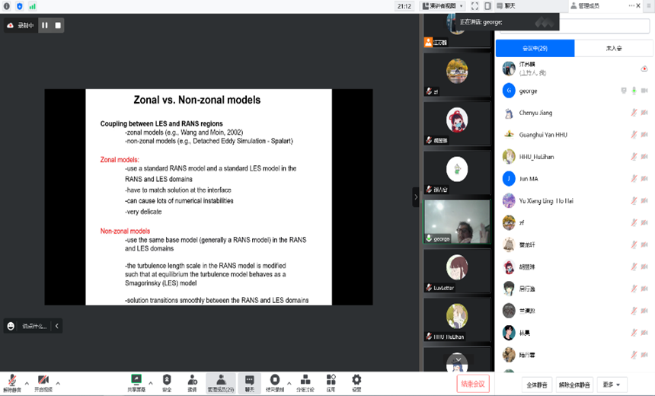Screen dimensions: 655x396
Task: Open the 更多 dropdown in members panel
Action: [612, 385]
